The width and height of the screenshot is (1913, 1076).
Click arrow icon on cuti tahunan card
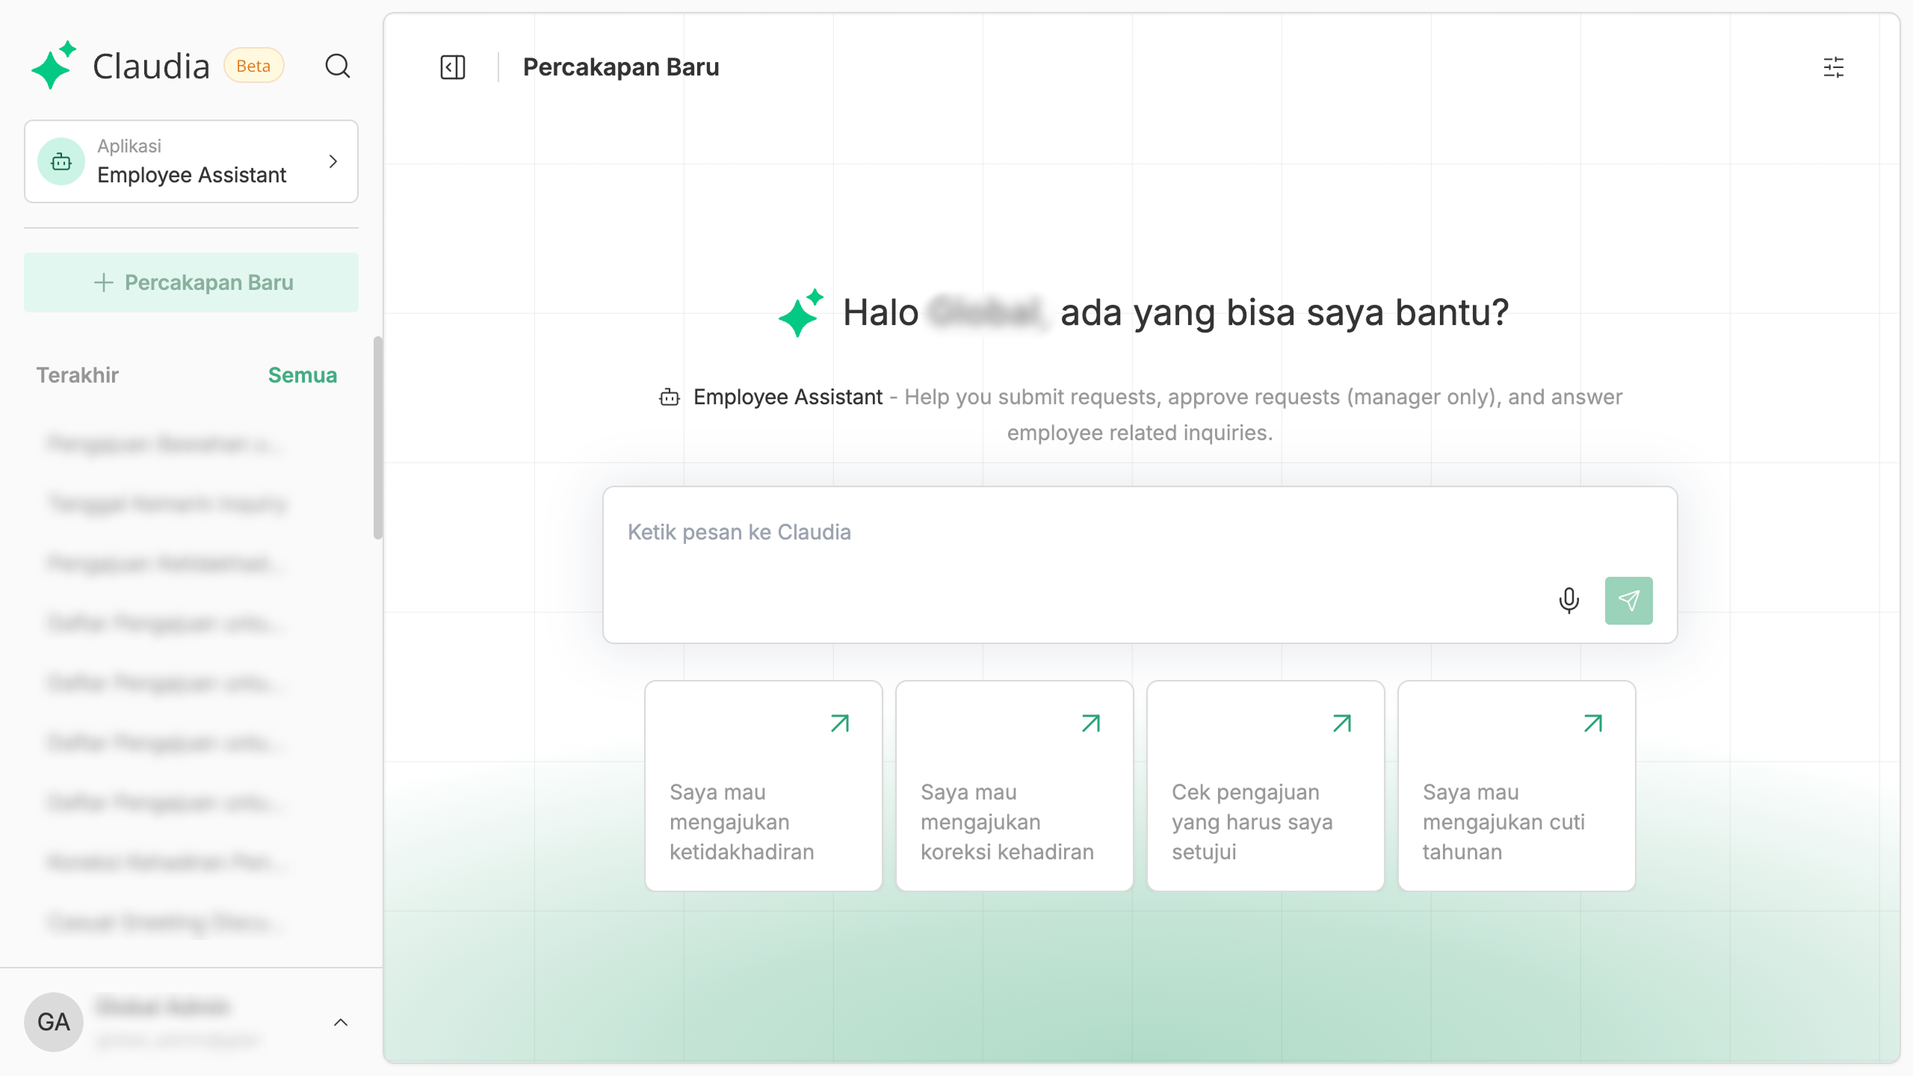(1593, 723)
